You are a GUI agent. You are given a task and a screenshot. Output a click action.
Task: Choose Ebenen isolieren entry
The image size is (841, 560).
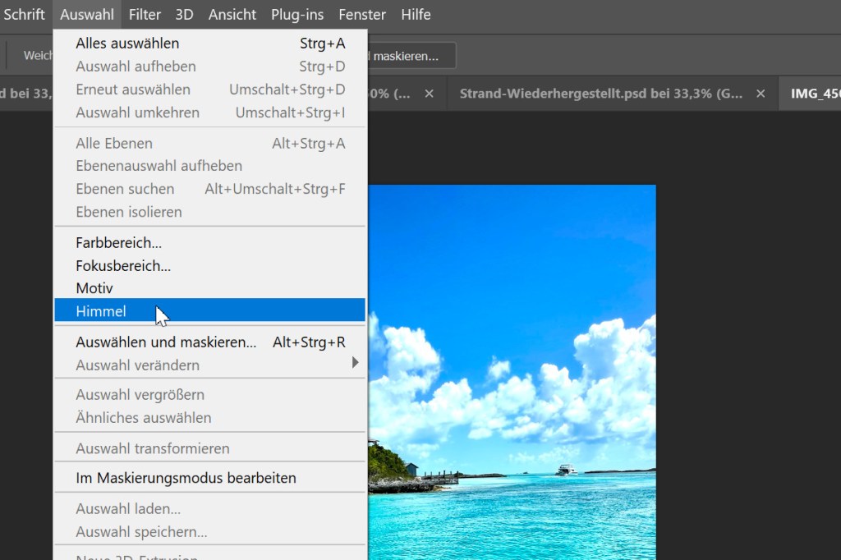(209, 212)
